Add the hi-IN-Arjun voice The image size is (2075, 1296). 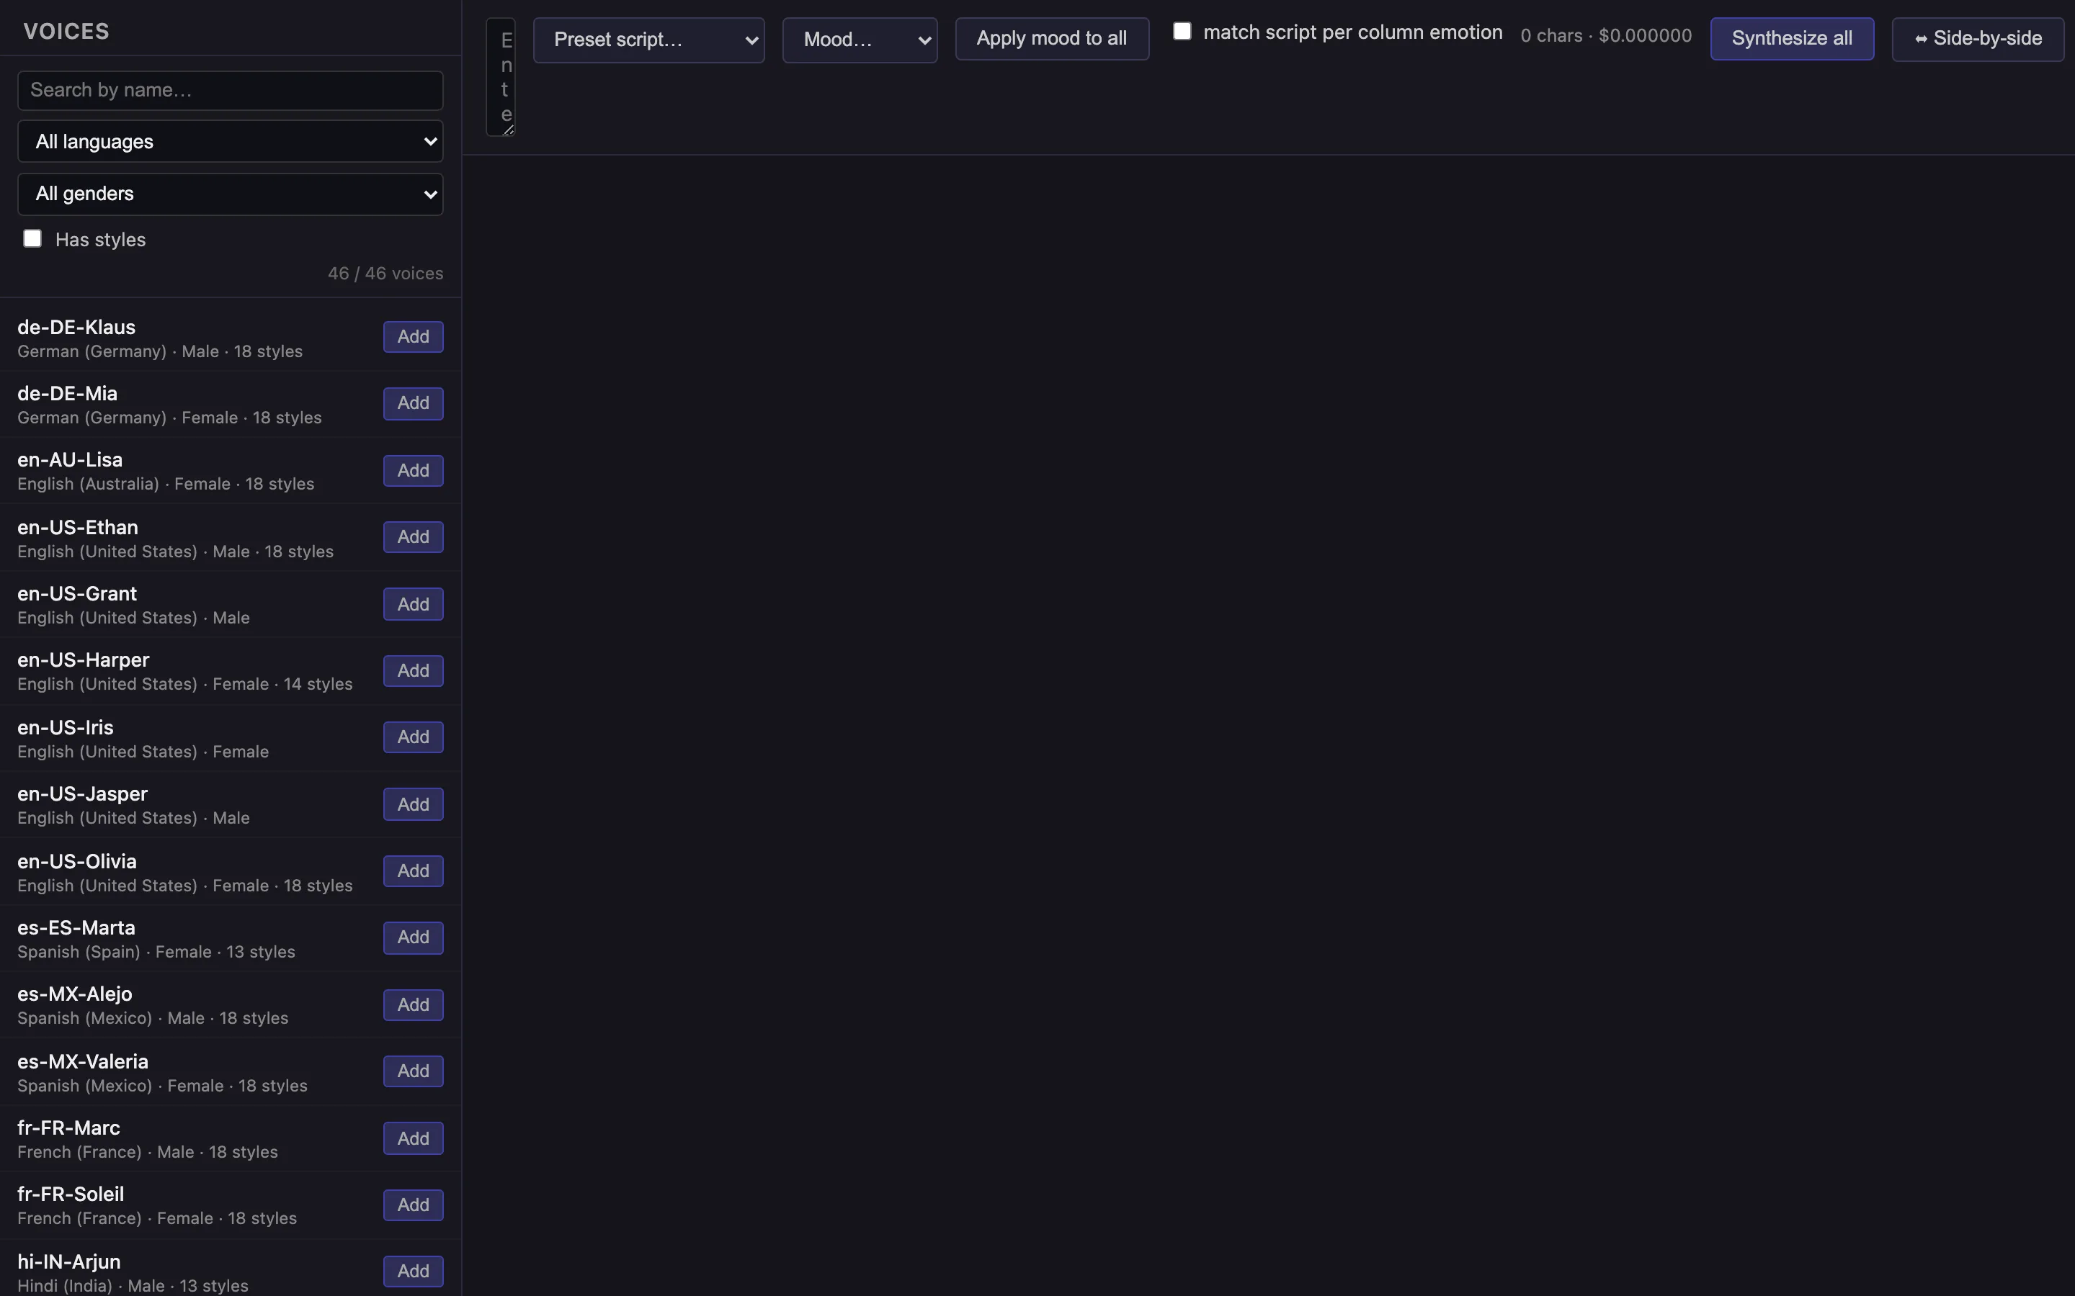[x=412, y=1271]
